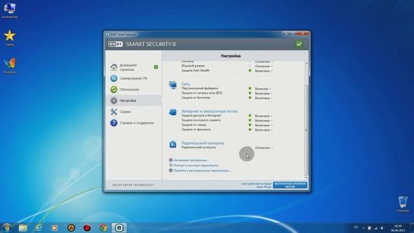Launch Google Chrome from the taskbar

(103, 228)
